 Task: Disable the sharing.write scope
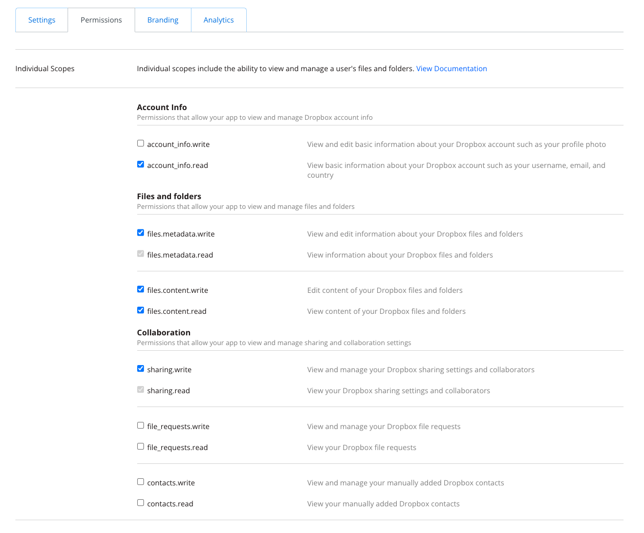141,369
